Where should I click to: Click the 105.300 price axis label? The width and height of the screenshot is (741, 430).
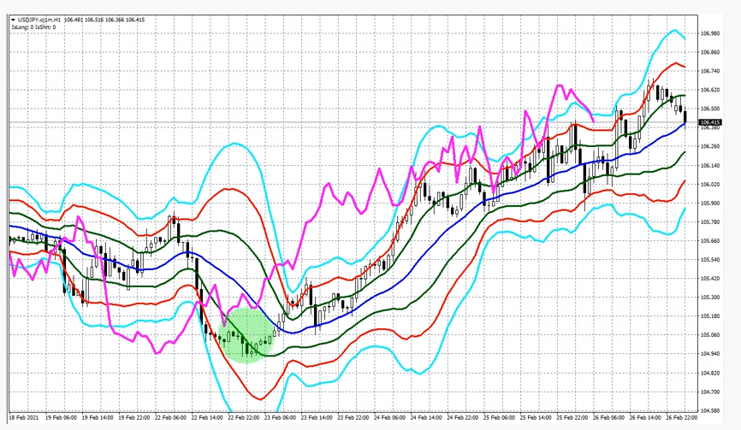(x=710, y=297)
